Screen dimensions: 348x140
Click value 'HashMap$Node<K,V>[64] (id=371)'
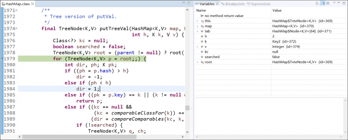pos(302,31)
